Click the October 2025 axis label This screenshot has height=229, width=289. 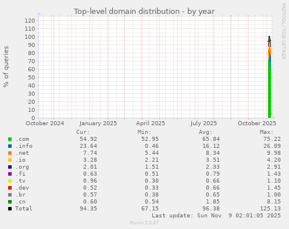pos(257,123)
